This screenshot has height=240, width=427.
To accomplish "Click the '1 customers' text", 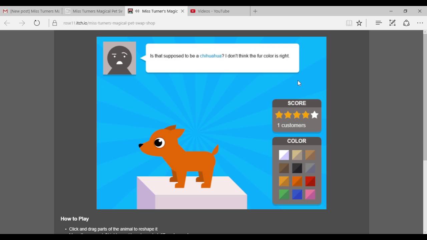I will pyautogui.click(x=291, y=125).
